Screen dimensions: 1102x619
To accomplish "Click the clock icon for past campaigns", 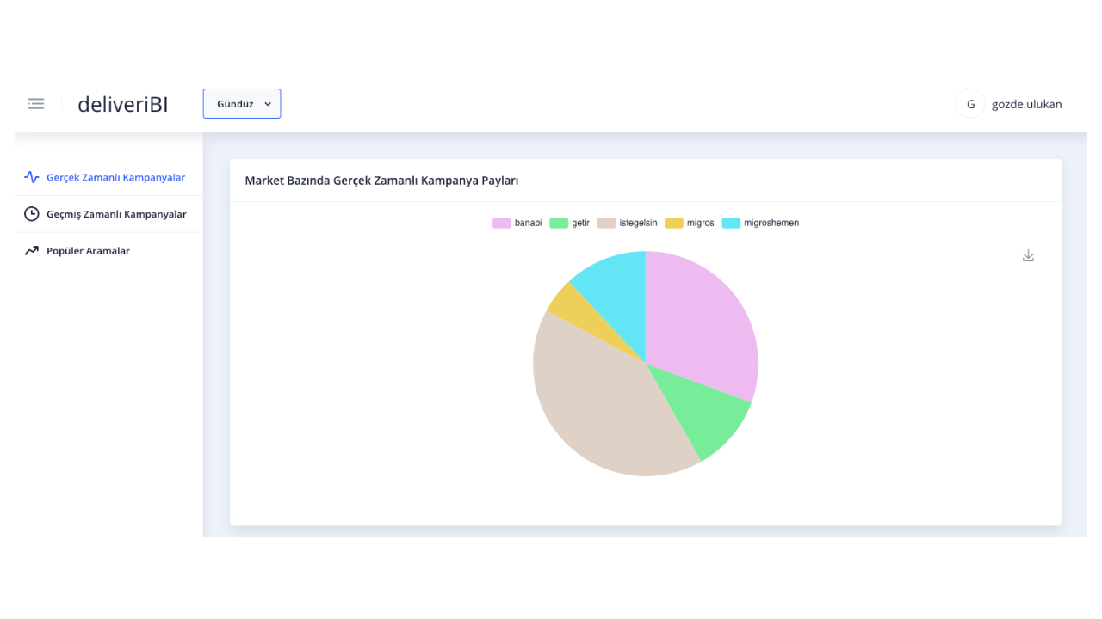I will click(32, 214).
